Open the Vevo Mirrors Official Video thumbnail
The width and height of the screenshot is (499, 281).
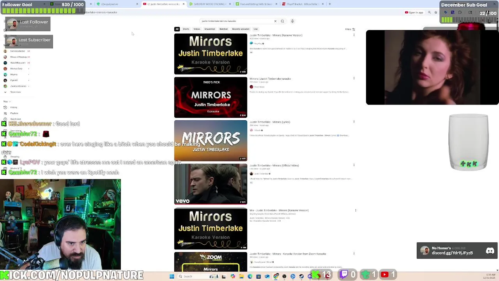point(211,184)
